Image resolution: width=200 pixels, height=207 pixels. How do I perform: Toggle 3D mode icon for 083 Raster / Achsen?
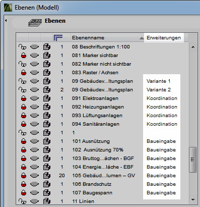click(x=47, y=73)
